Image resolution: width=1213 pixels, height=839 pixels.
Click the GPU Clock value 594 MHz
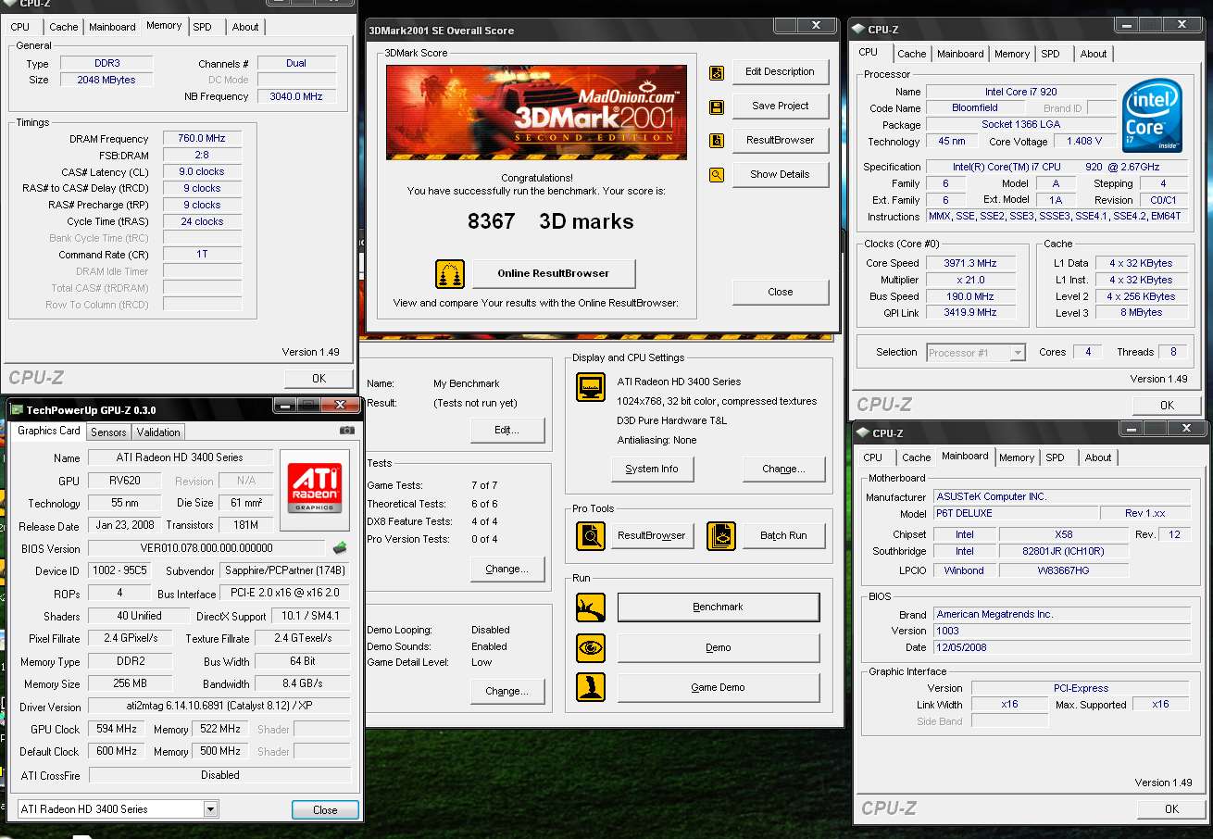click(x=117, y=730)
